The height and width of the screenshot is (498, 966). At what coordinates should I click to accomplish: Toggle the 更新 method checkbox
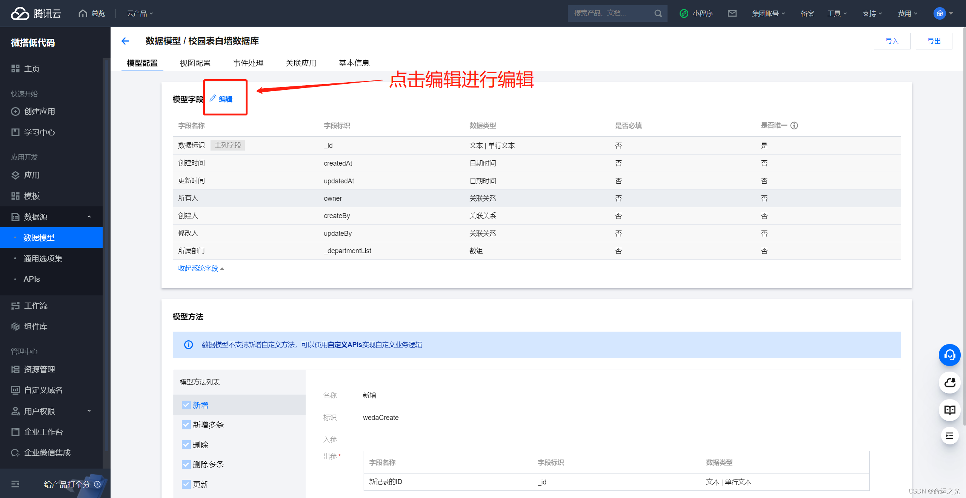point(186,484)
